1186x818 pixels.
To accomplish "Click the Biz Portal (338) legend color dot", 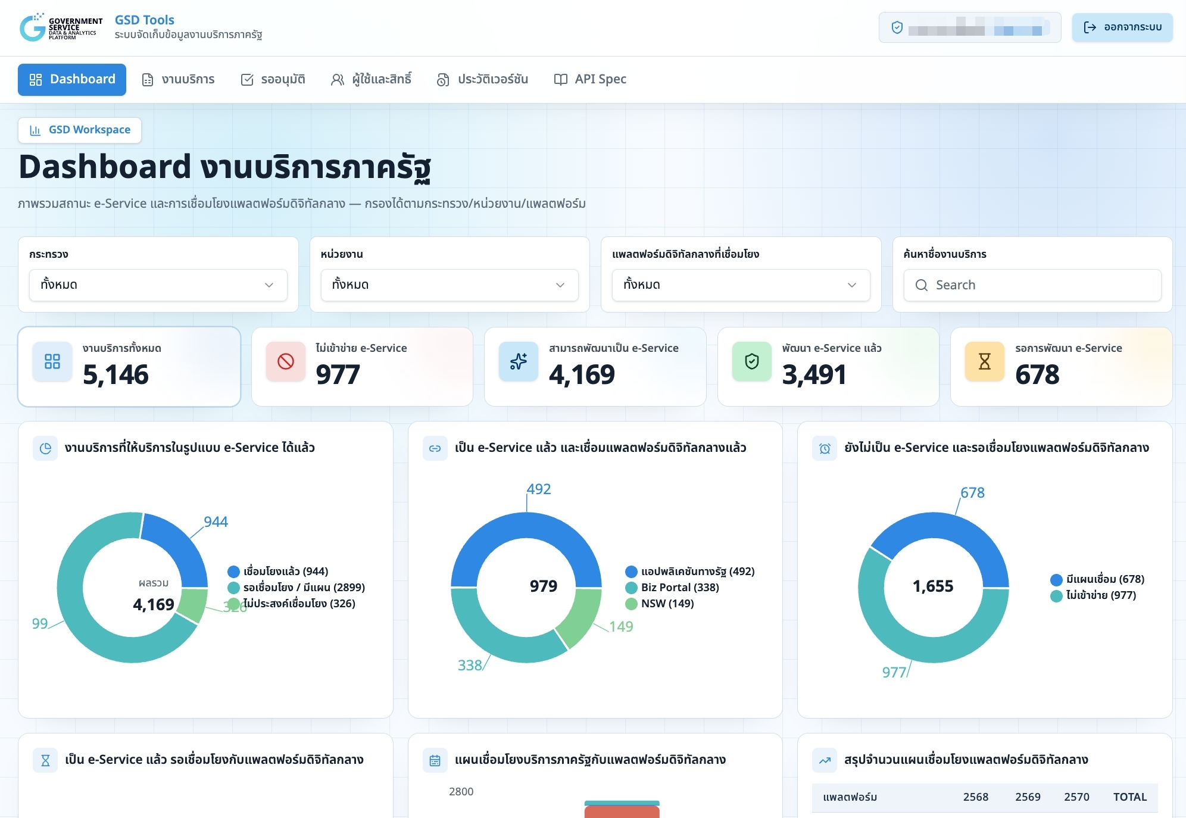I will [632, 588].
